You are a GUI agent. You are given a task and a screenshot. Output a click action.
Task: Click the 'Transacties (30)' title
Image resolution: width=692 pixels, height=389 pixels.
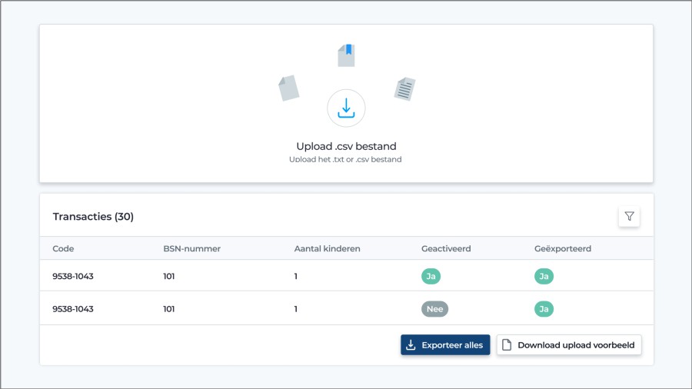[93, 217]
